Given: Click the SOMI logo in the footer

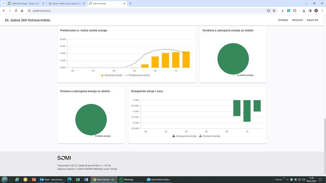Looking at the screenshot, I should [x=64, y=158].
